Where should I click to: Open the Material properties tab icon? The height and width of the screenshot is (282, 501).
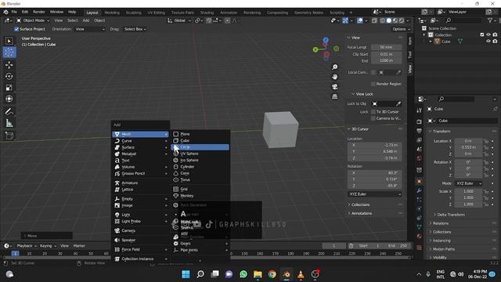pos(420,237)
